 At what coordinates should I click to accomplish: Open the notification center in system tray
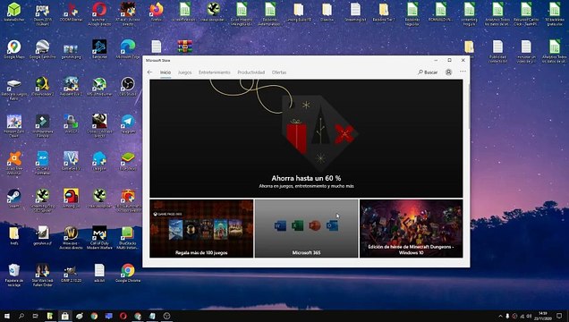tap(559, 316)
